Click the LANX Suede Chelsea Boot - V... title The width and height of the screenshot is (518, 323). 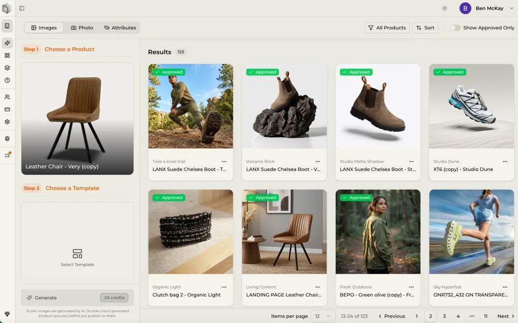(283, 170)
